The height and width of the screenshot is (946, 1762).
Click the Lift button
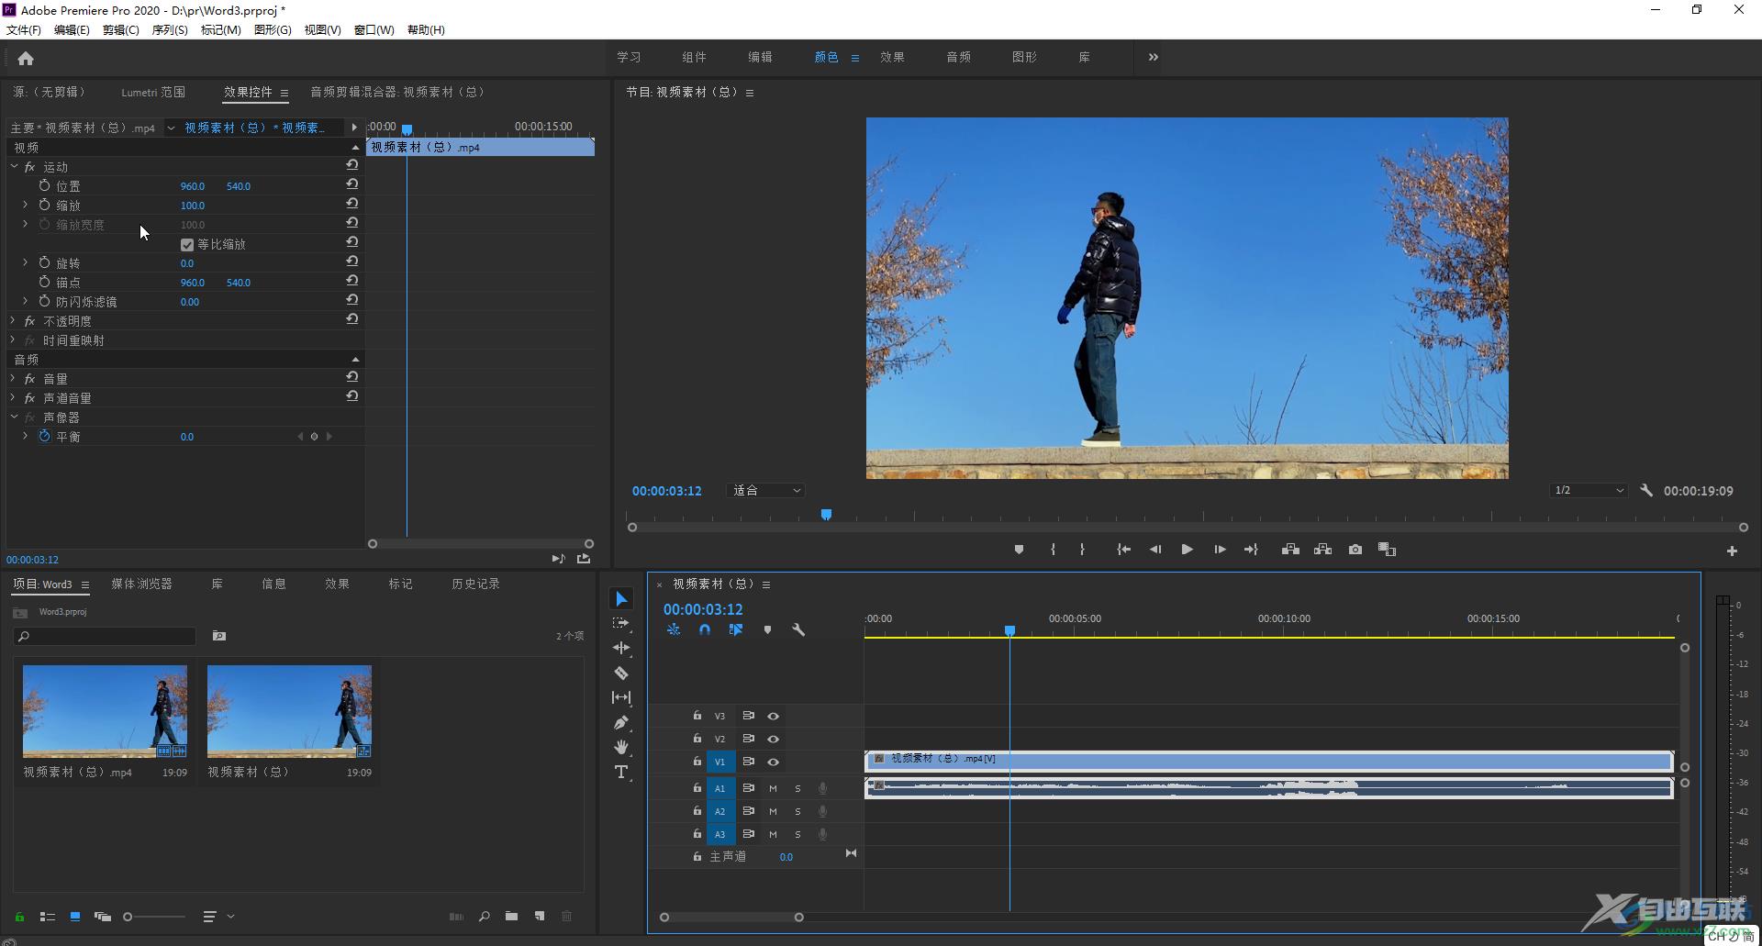pyautogui.click(x=1290, y=550)
